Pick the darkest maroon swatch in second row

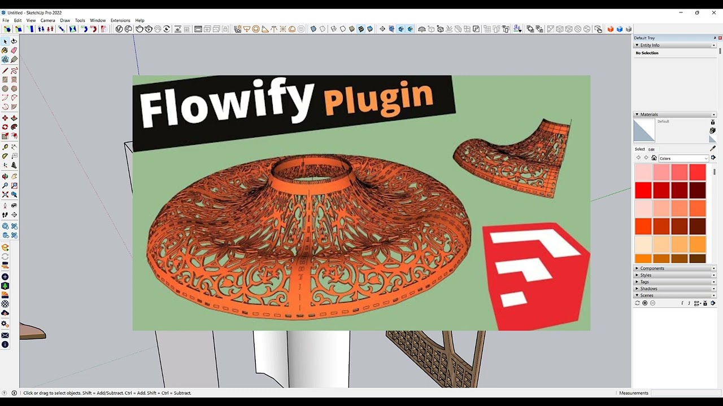tap(698, 190)
